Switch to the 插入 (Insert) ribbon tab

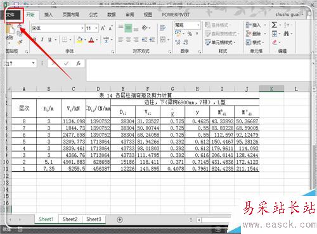point(48,15)
